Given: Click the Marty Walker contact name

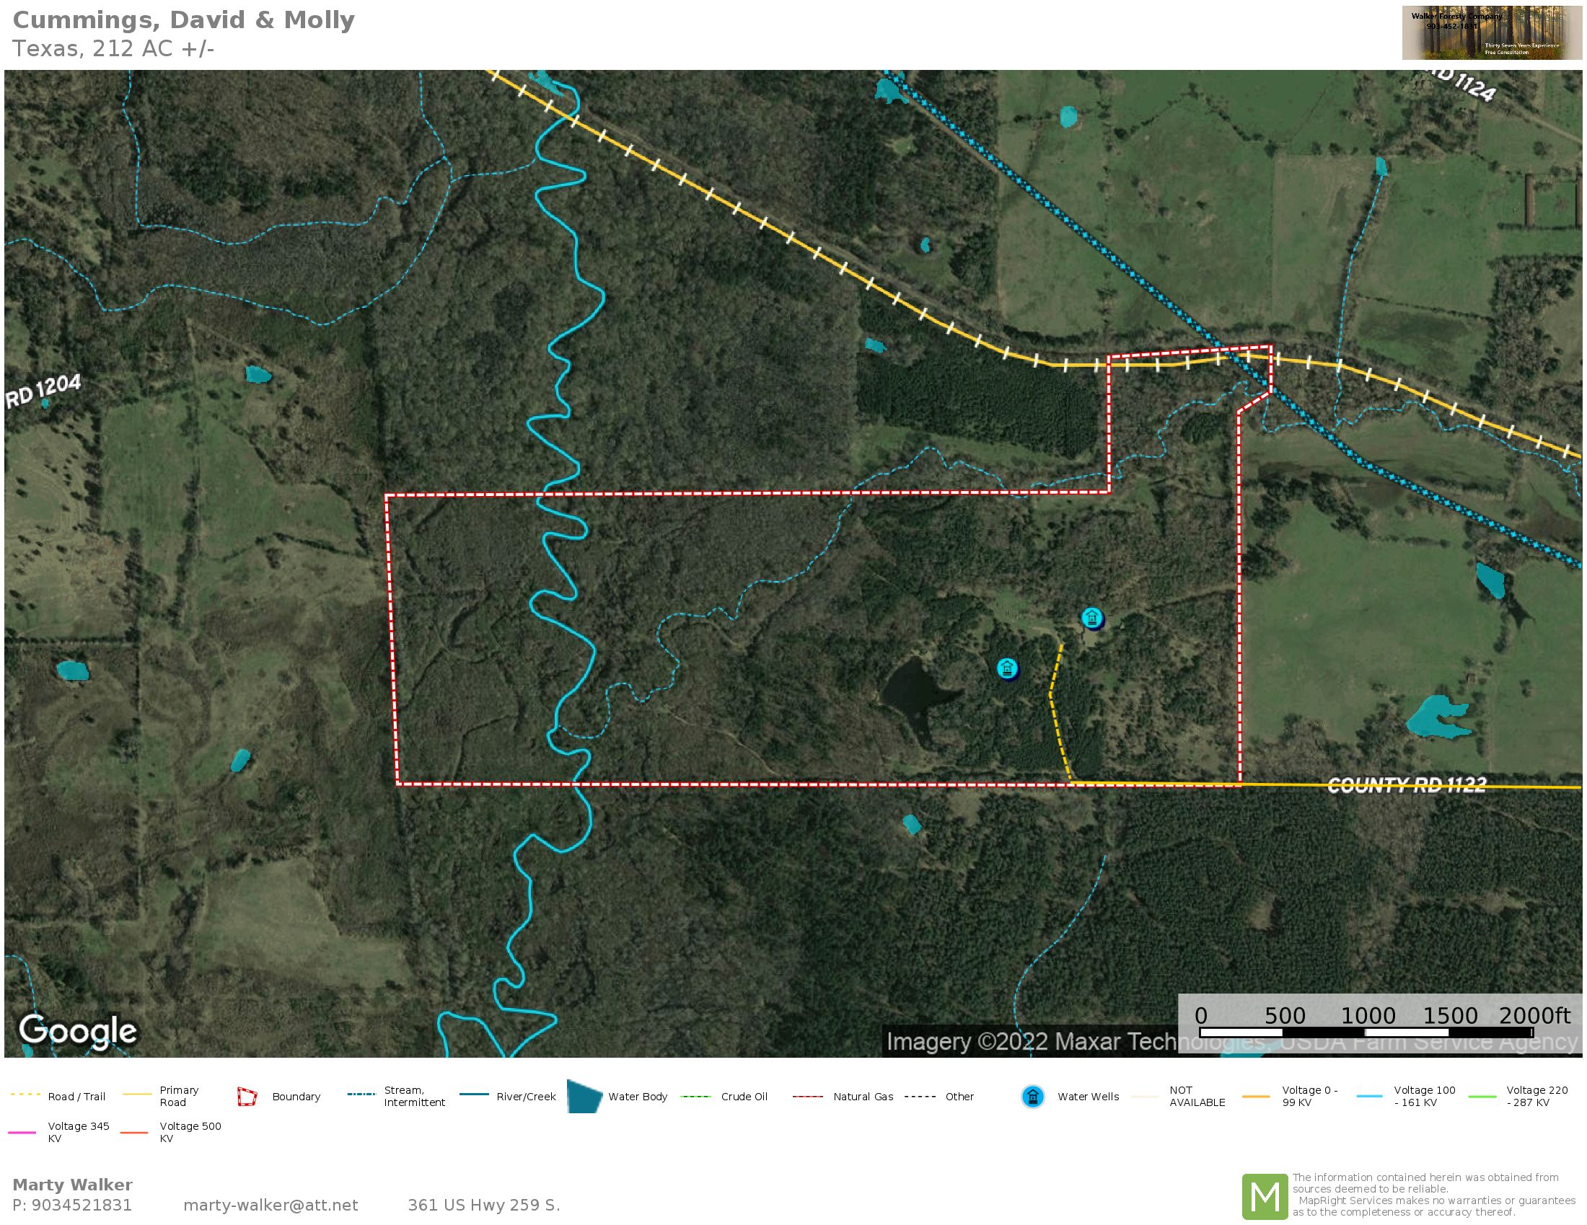Looking at the screenshot, I should click(75, 1185).
